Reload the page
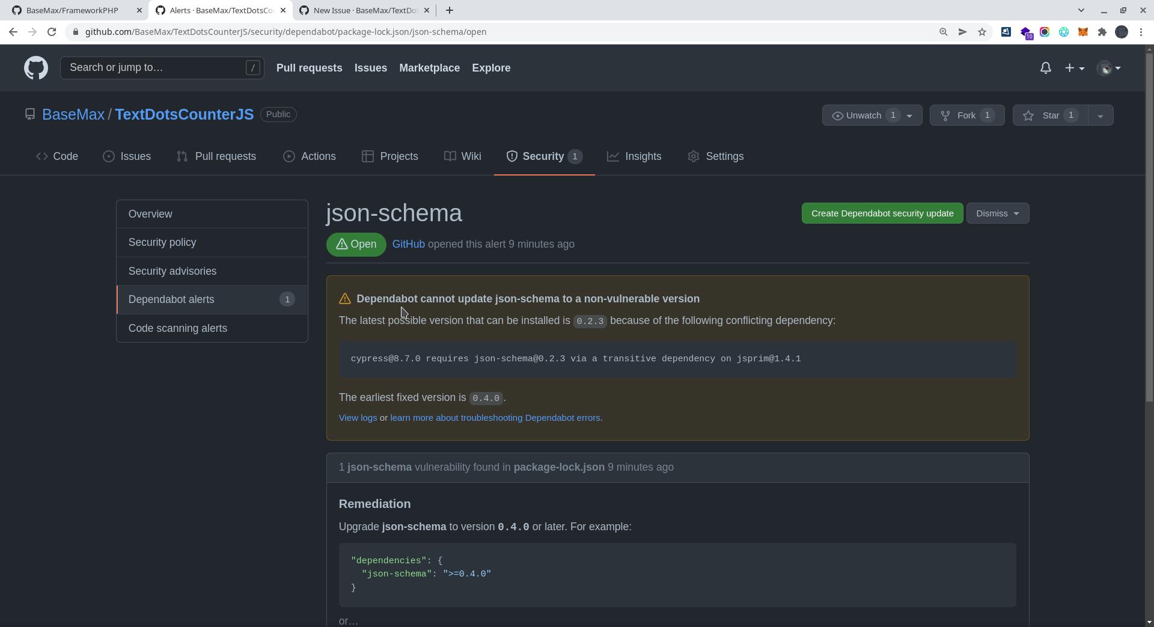1154x627 pixels. [52, 32]
